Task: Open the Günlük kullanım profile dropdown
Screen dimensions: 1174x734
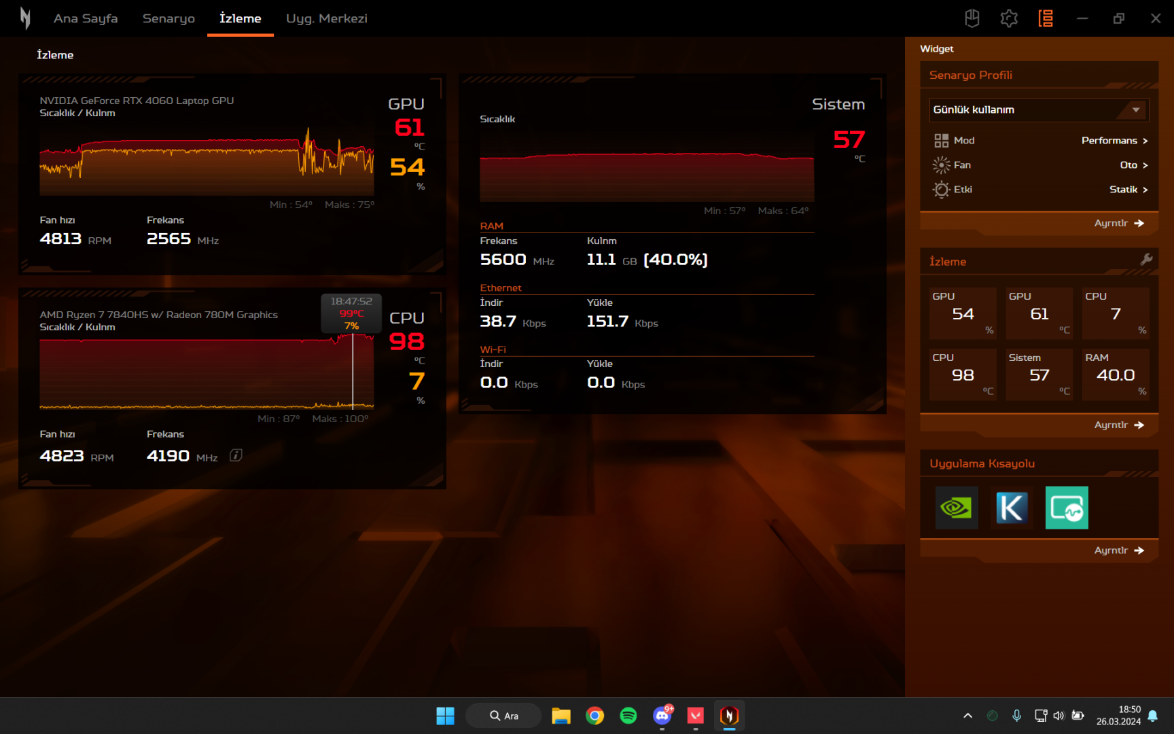Action: point(1039,110)
